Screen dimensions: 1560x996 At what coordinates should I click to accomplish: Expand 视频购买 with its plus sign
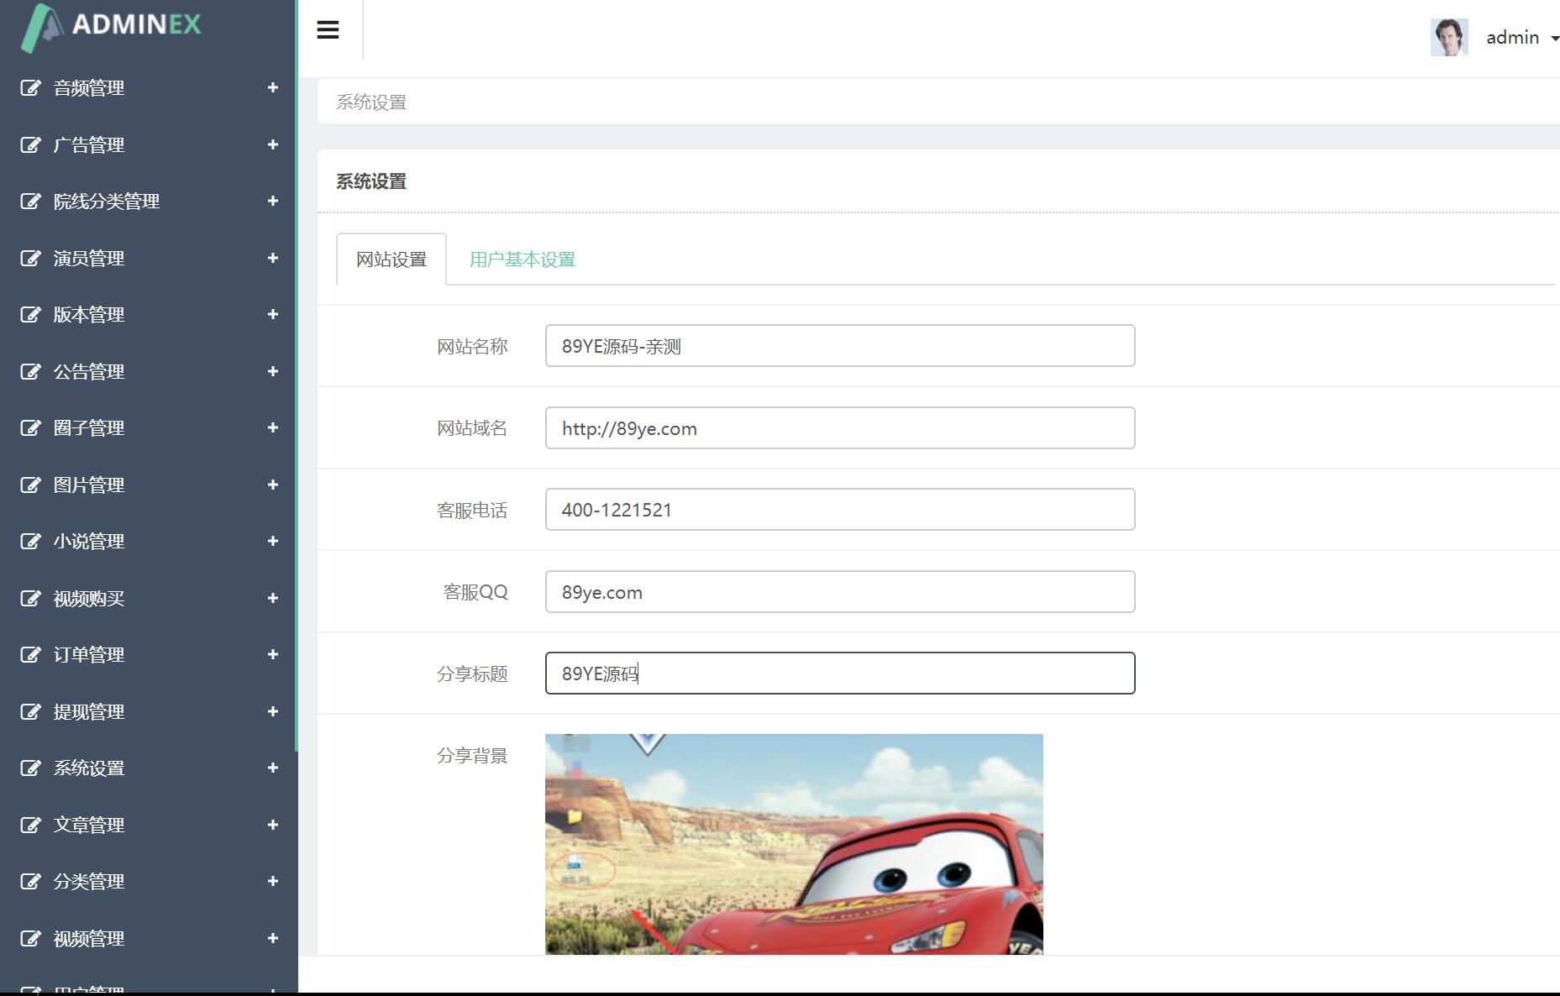(272, 598)
